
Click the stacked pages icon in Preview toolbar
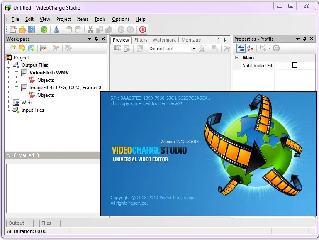pos(139,49)
